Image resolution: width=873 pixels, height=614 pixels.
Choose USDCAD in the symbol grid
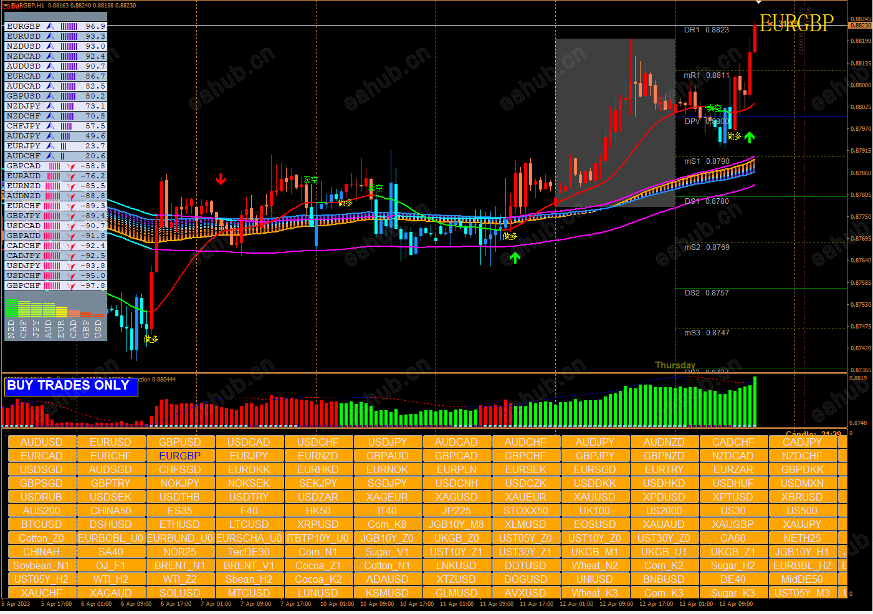click(249, 442)
